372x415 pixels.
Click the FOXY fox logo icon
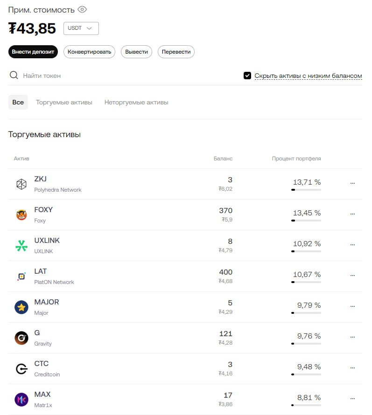[x=21, y=215]
